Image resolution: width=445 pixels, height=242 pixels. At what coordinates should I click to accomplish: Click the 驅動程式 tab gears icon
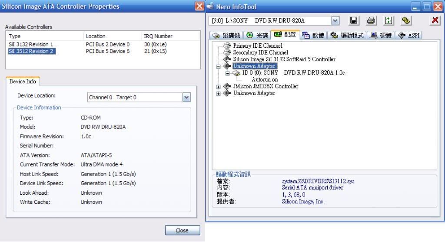tap(334, 35)
